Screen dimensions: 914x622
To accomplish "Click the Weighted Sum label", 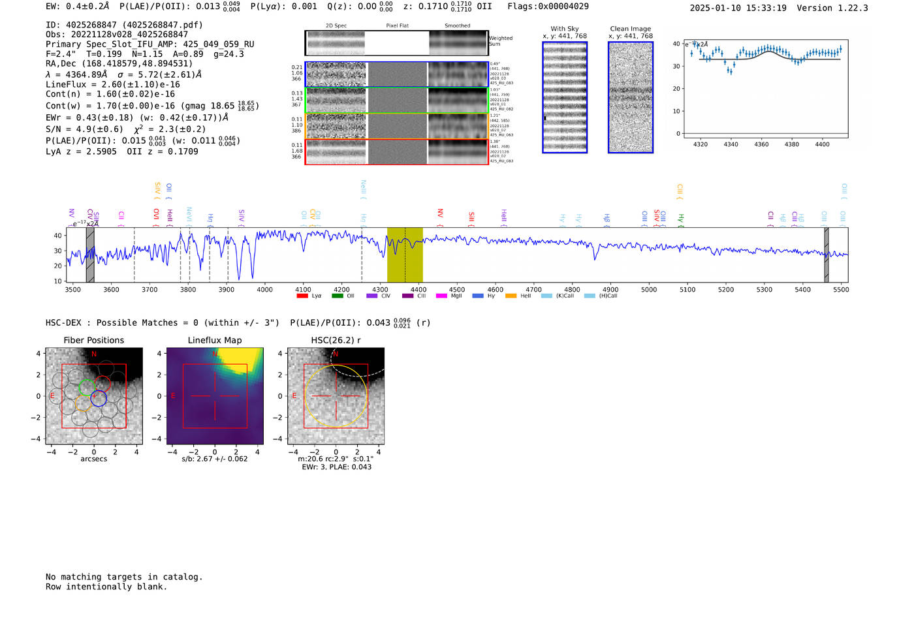I will pos(501,41).
